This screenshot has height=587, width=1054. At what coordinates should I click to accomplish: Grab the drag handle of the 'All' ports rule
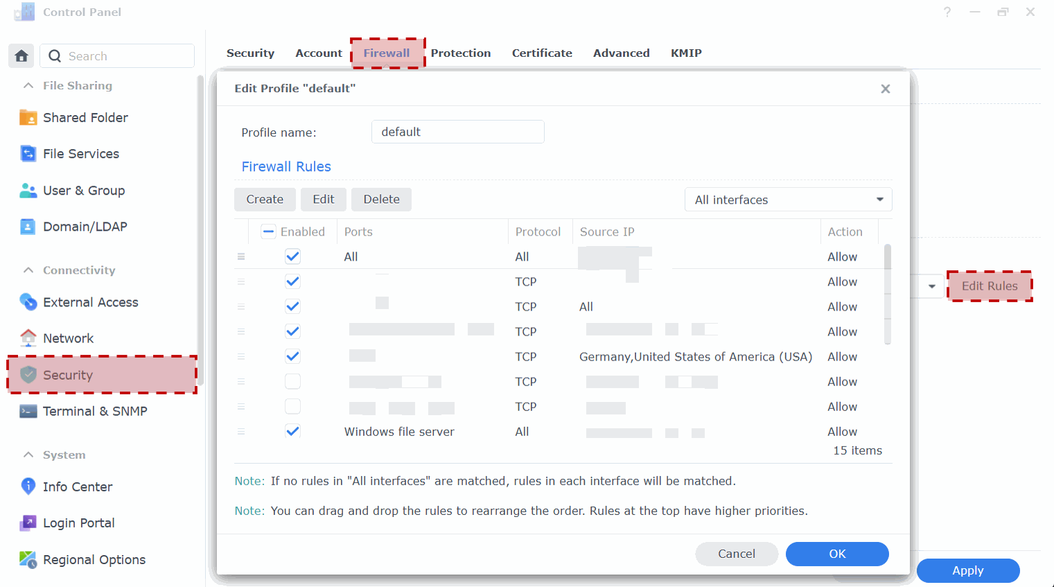click(241, 256)
